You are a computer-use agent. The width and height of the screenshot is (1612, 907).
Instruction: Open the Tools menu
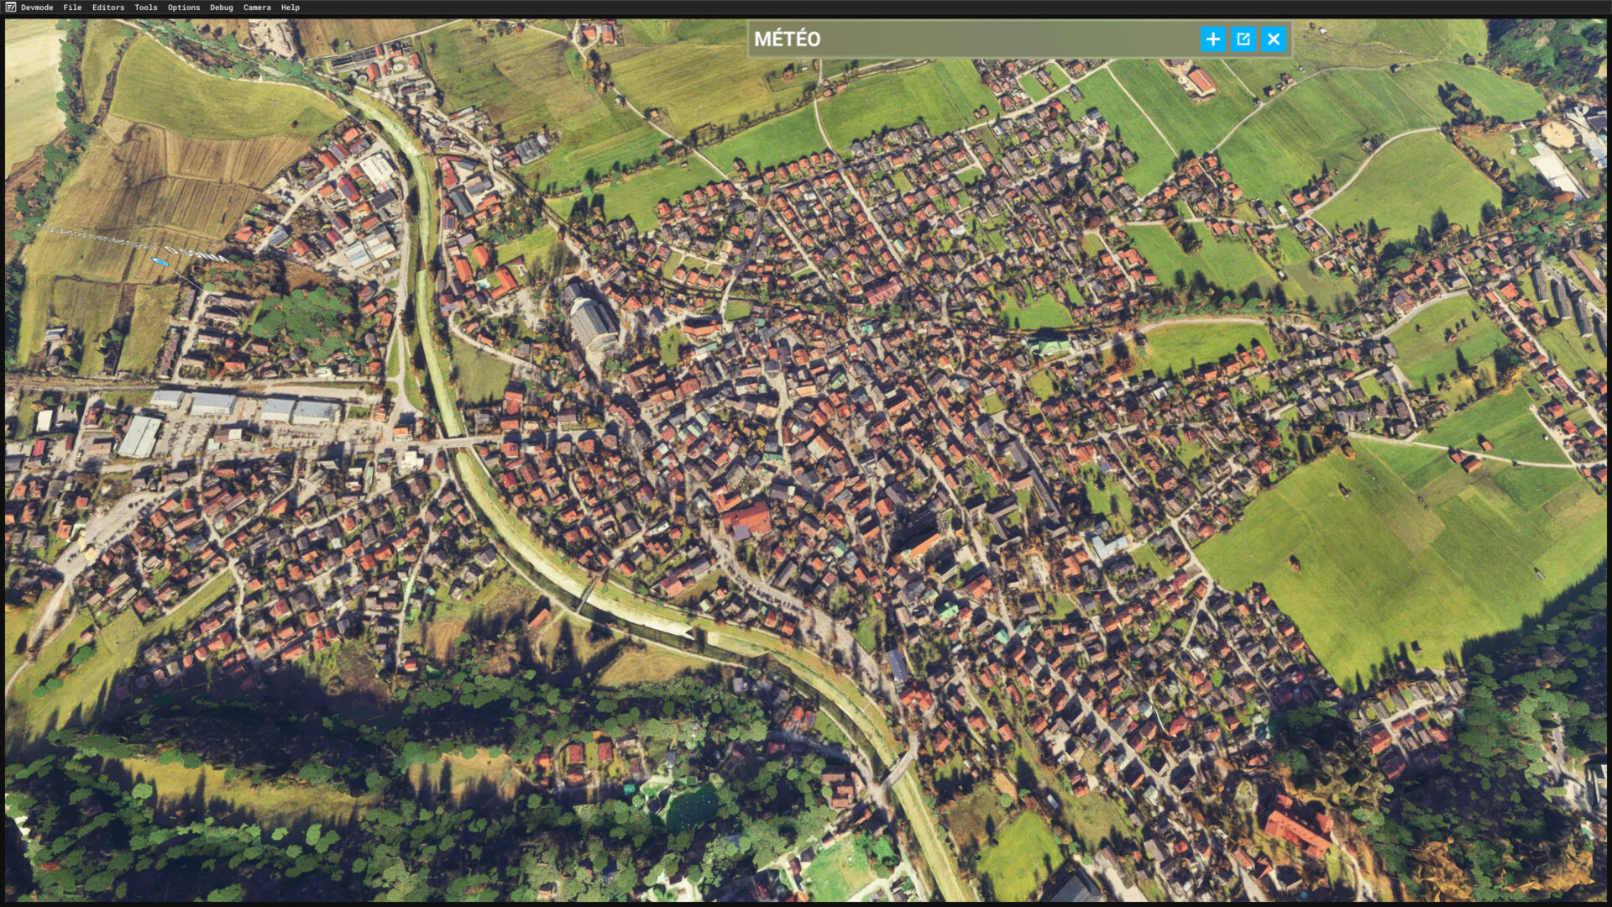click(x=146, y=7)
